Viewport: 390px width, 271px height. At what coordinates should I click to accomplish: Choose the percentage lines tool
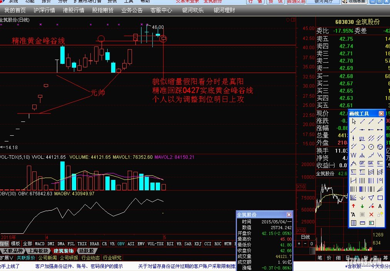pyautogui.click(x=353, y=172)
